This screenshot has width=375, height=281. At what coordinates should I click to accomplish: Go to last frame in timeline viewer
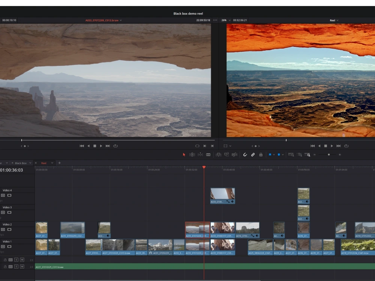pos(339,146)
